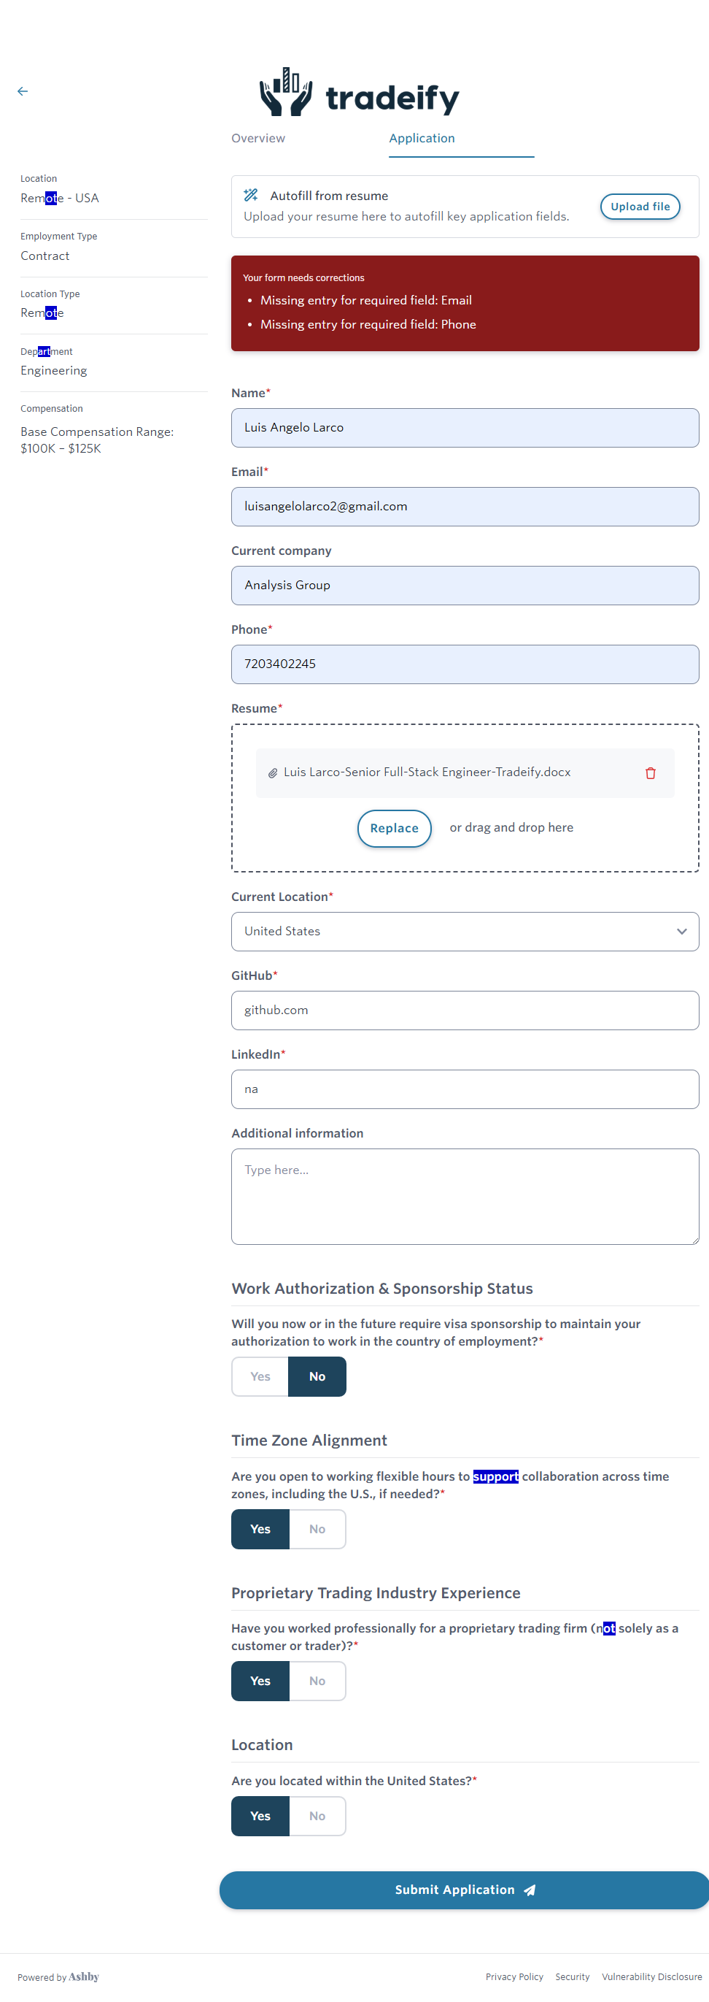Image resolution: width=709 pixels, height=2002 pixels.
Task: Select the Application tab
Action: click(422, 138)
